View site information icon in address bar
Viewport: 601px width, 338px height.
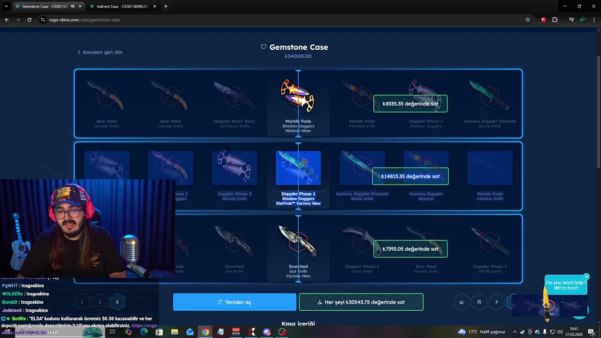click(43, 20)
